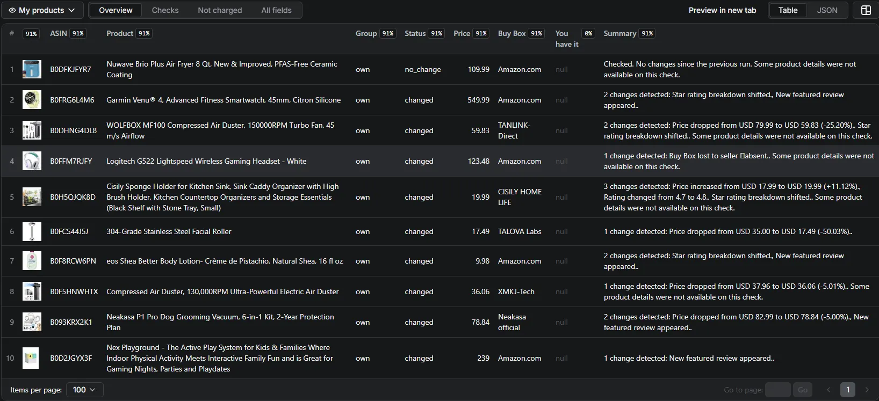Open the Neakasa P1 Pro thumbnail

(x=32, y=322)
